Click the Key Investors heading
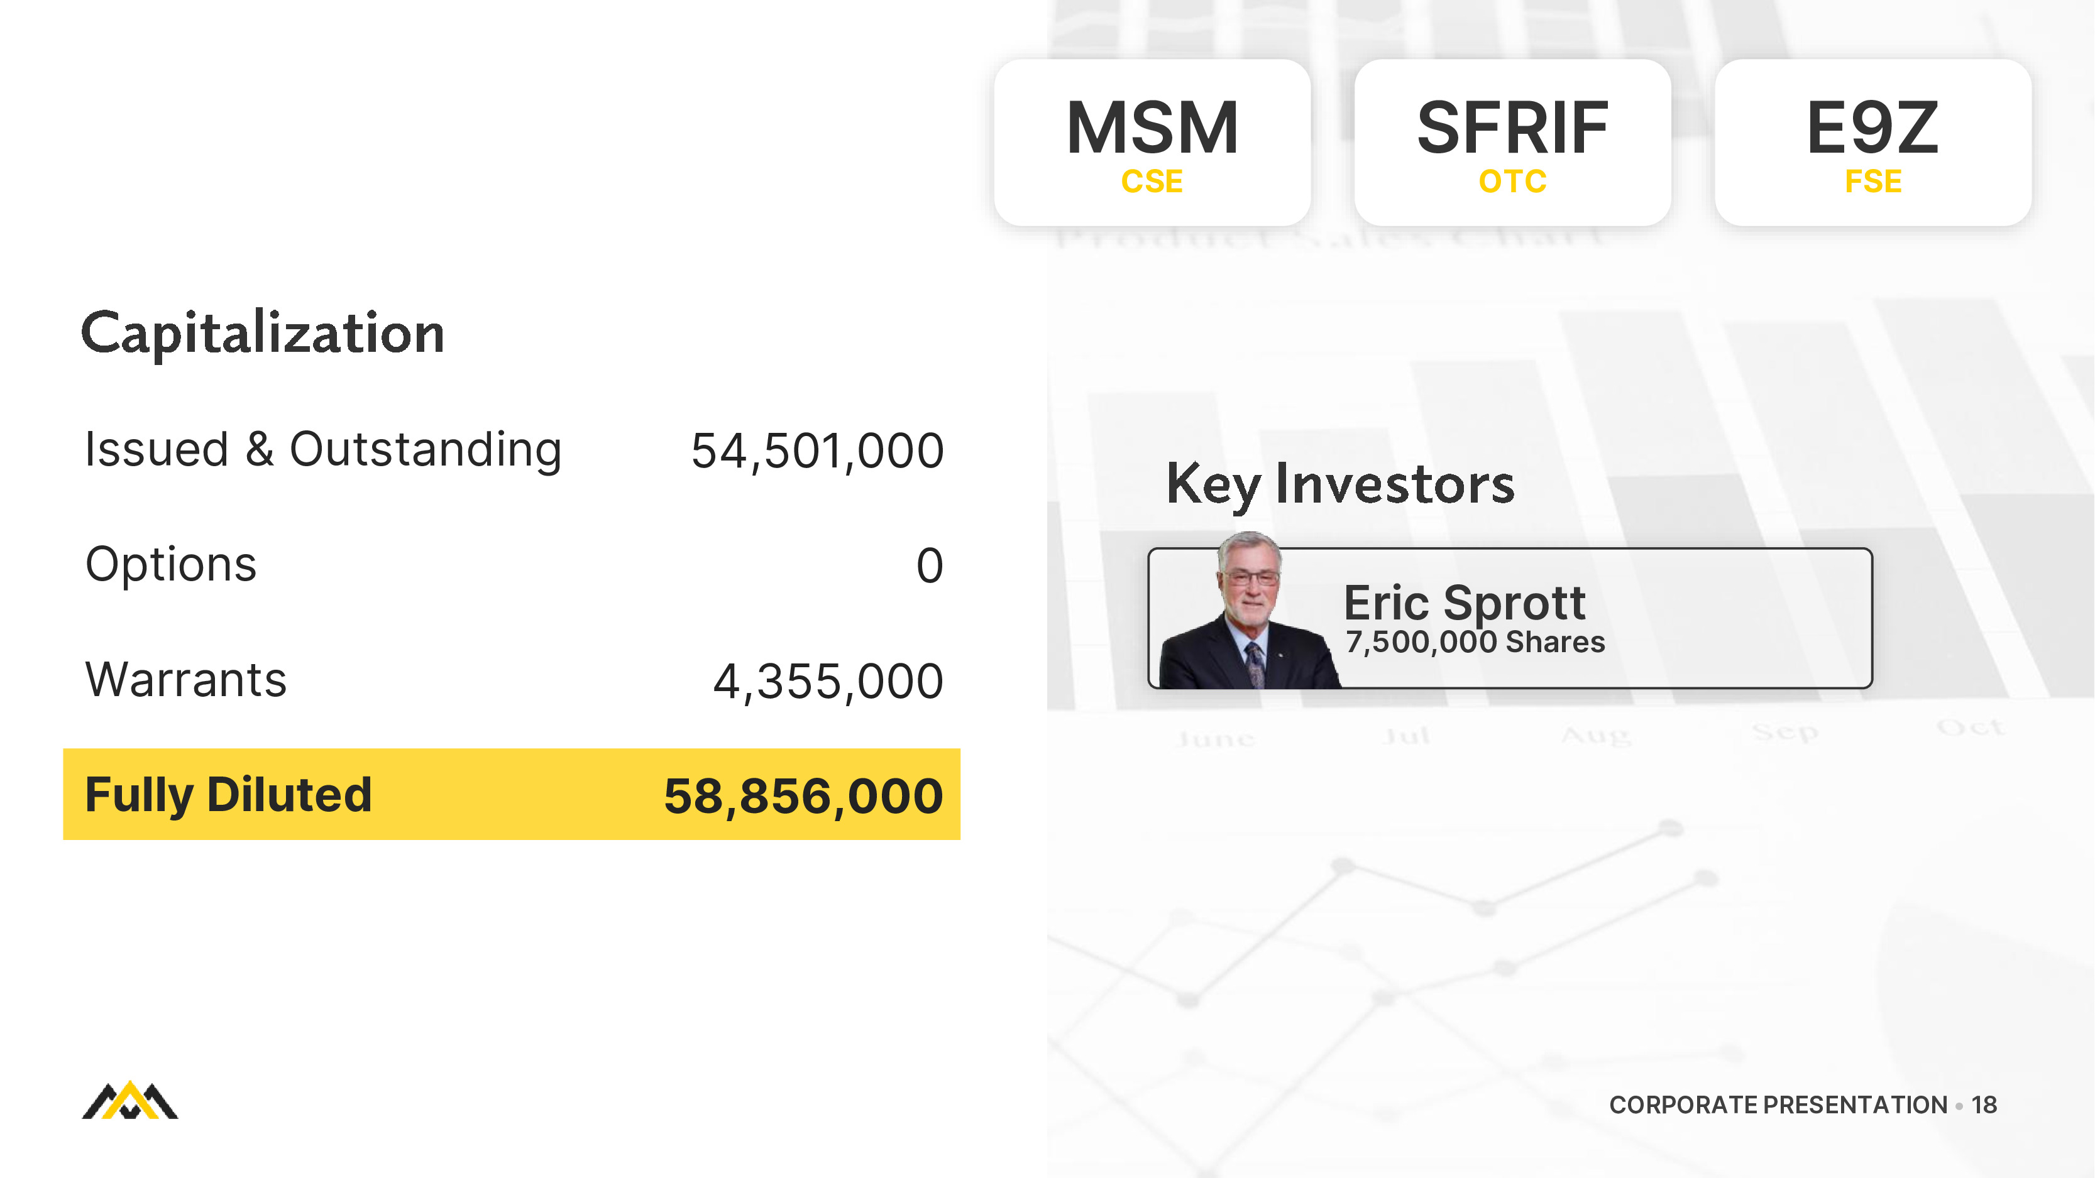The width and height of the screenshot is (2095, 1178). click(x=1339, y=484)
